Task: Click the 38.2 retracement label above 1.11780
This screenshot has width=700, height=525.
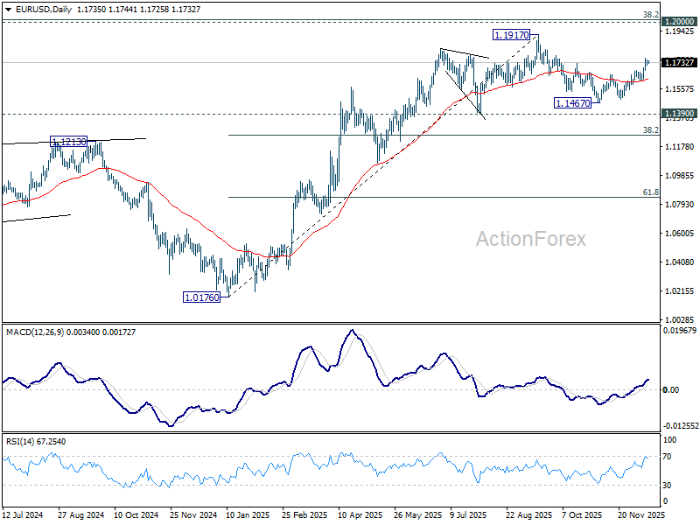Action: point(650,129)
